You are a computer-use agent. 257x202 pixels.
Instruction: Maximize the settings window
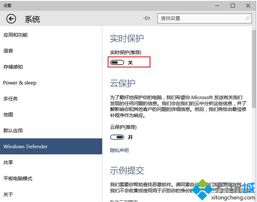(x=233, y=6)
